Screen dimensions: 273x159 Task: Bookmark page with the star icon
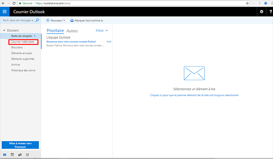[247, 3]
